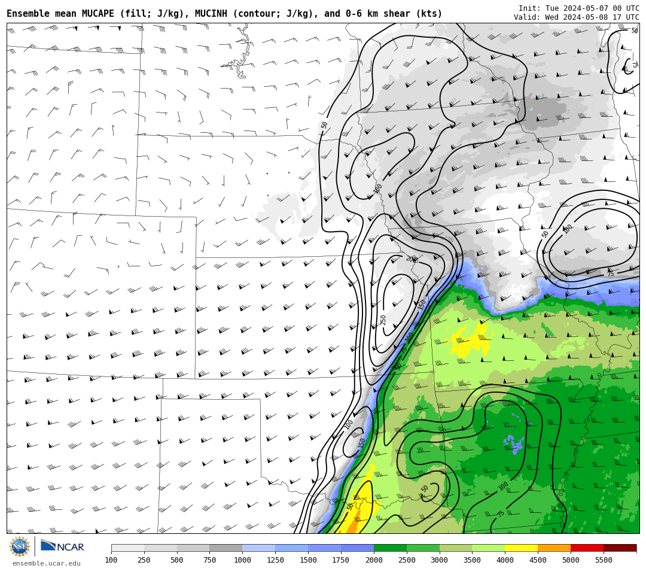Click the dark green 2000-2500 swatch

click(390, 548)
